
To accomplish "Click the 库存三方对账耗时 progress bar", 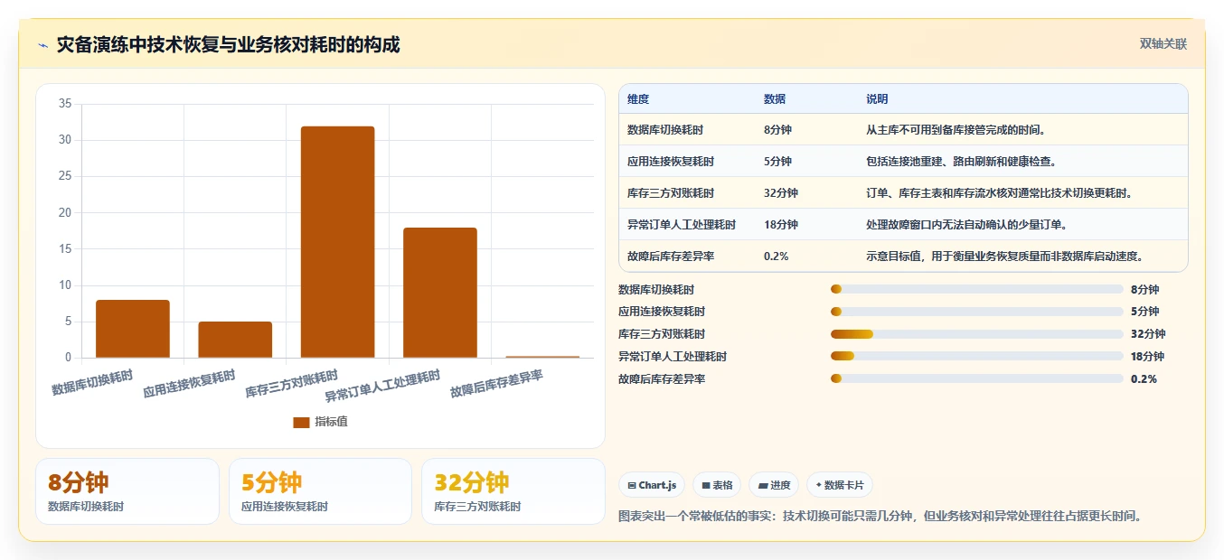I will (x=976, y=334).
